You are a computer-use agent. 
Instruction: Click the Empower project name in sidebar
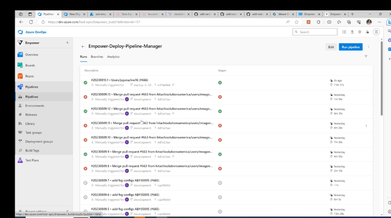pos(32,43)
